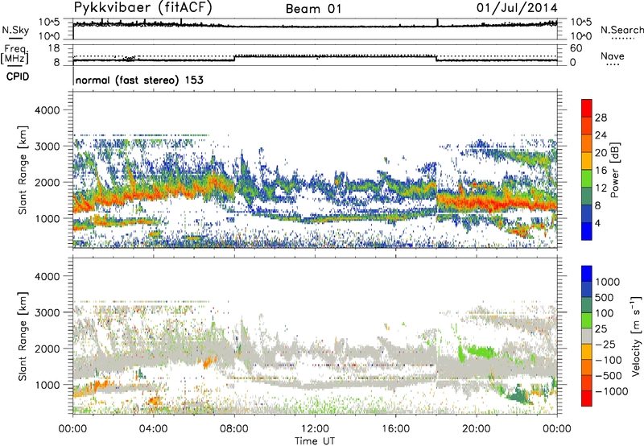644x446 pixels.
Task: Click the -25 label on Velocity colorbar
Action: click(x=606, y=345)
